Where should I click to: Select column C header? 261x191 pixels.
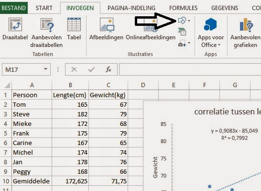[x=109, y=85]
